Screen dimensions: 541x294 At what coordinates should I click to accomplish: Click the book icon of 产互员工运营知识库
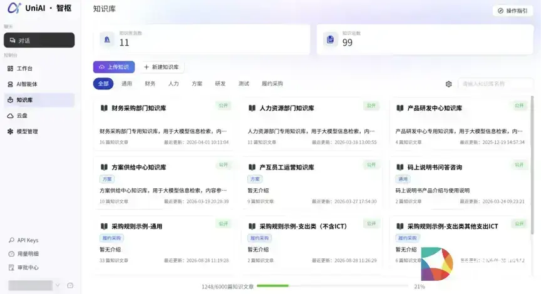pos(252,168)
